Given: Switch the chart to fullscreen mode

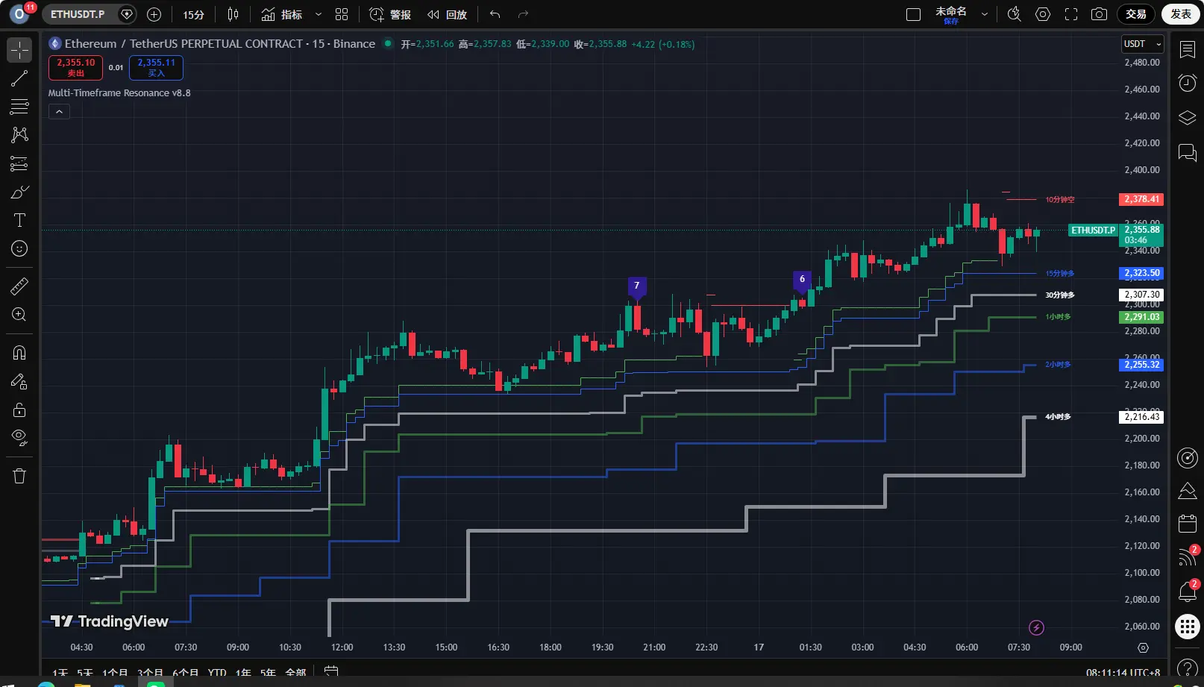Looking at the screenshot, I should pyautogui.click(x=1071, y=14).
